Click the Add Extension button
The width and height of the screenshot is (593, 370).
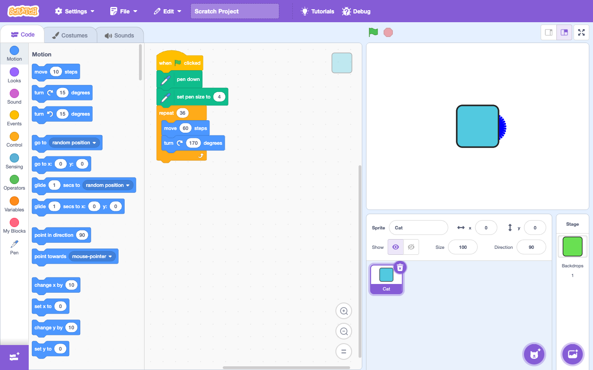(x=14, y=357)
